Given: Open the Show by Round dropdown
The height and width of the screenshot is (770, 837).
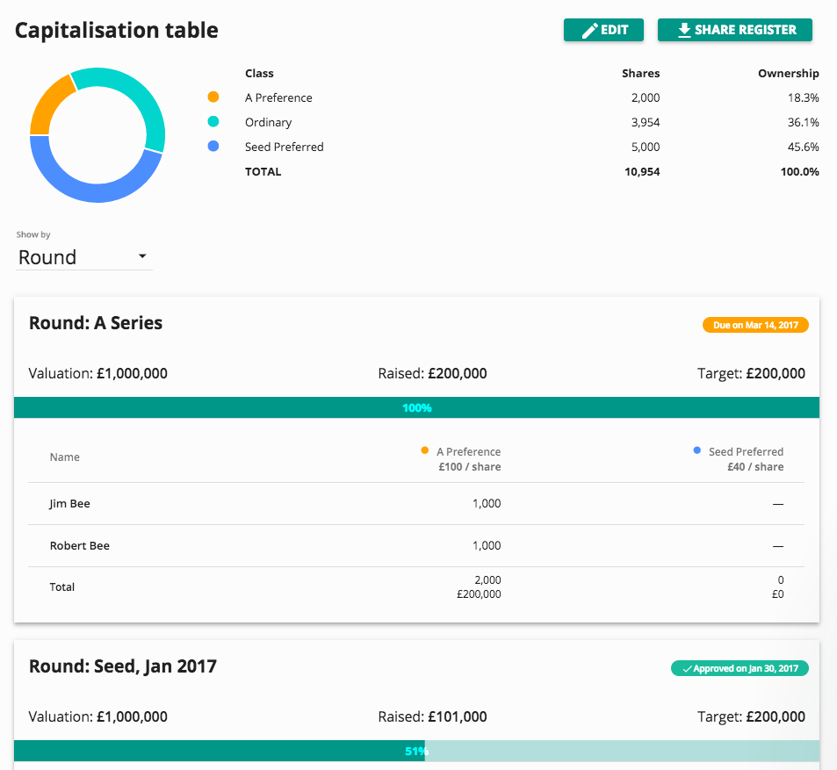Looking at the screenshot, I should [x=84, y=257].
